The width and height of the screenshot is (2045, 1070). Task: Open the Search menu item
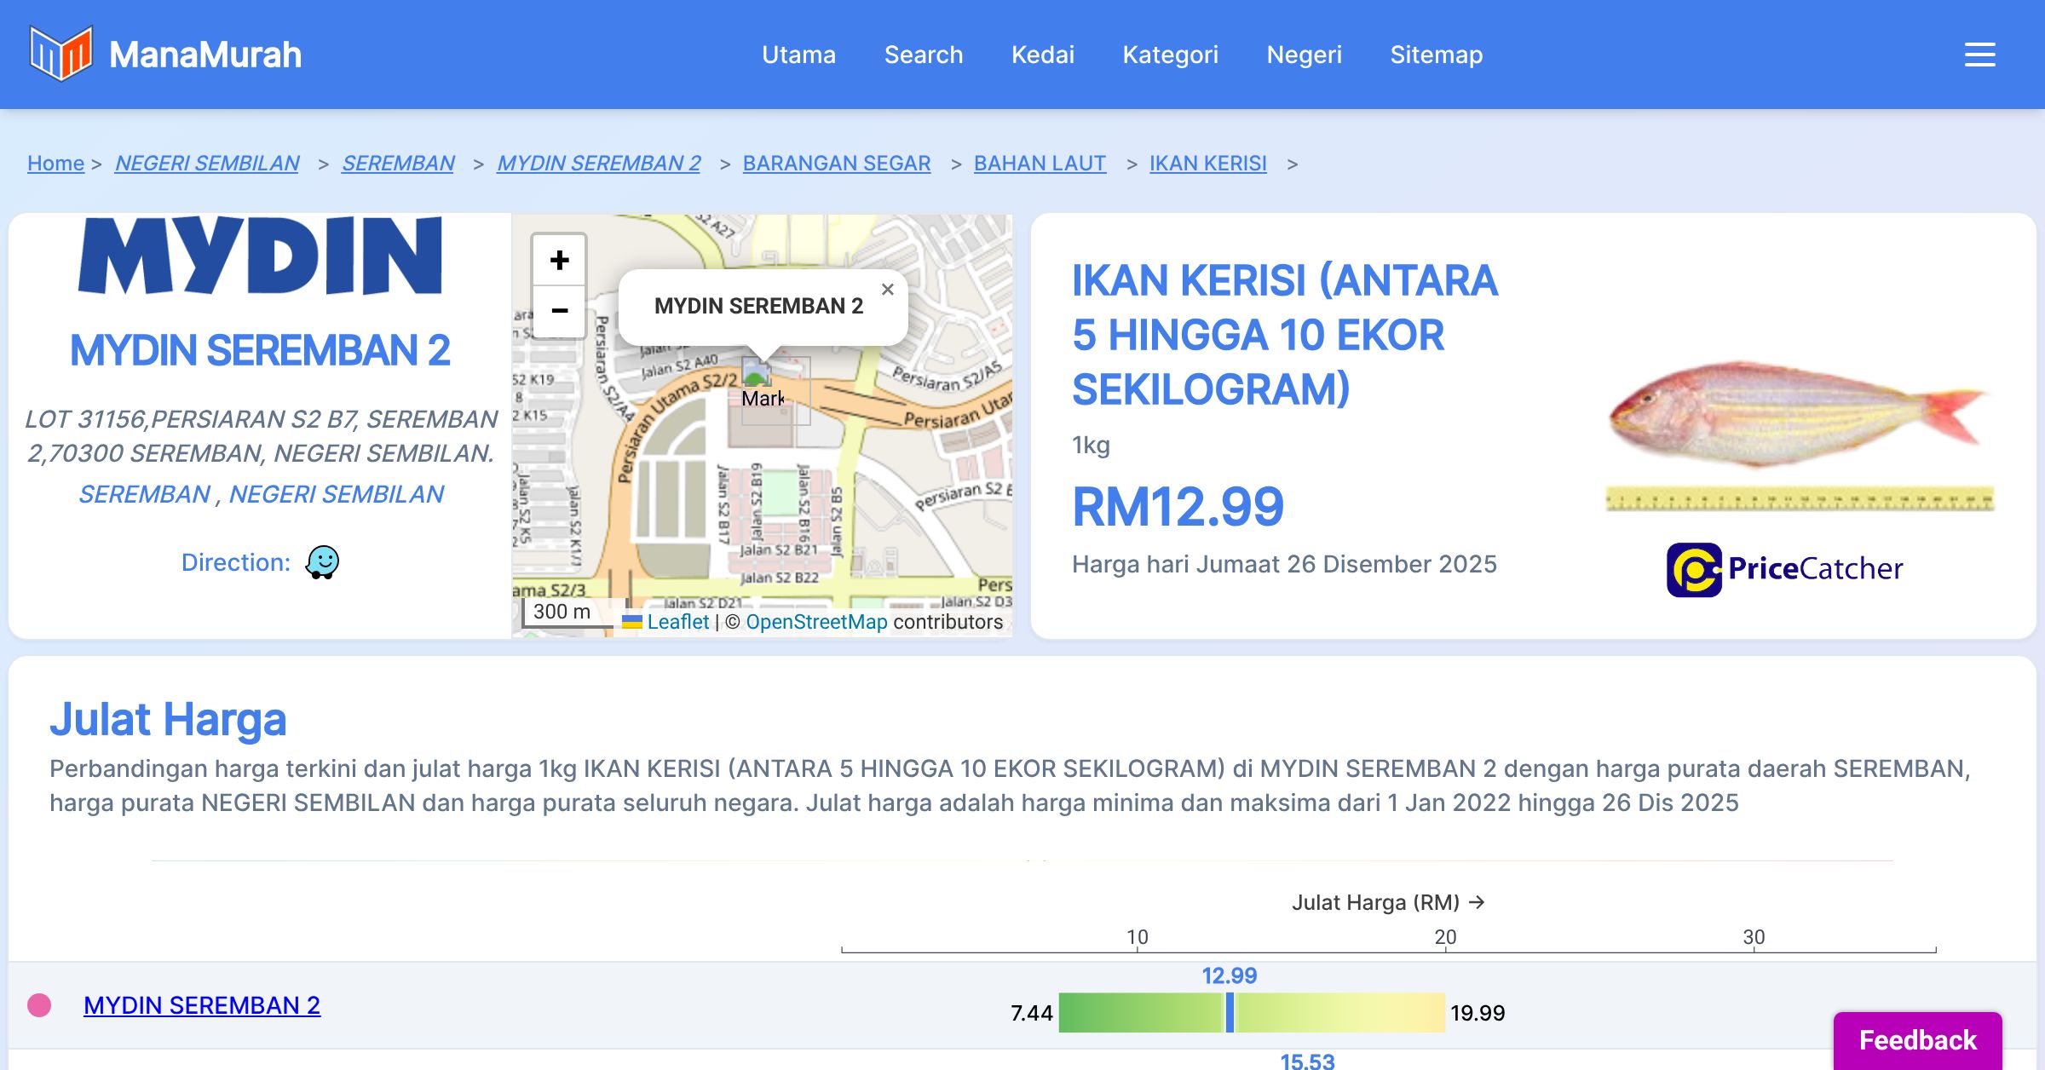(923, 55)
